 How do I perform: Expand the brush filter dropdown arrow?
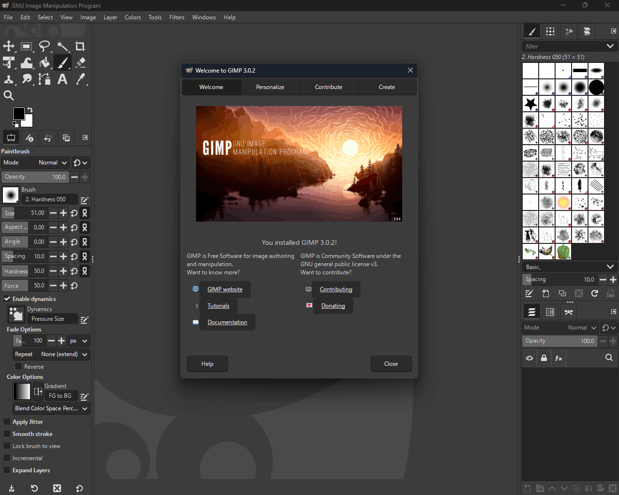click(x=610, y=46)
